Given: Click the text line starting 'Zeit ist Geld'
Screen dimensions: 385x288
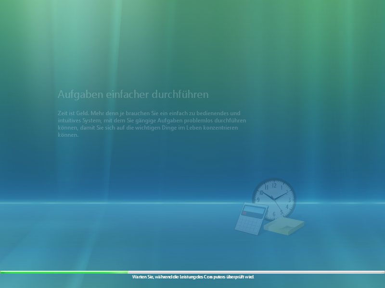Looking at the screenshot, I should click(148, 113).
